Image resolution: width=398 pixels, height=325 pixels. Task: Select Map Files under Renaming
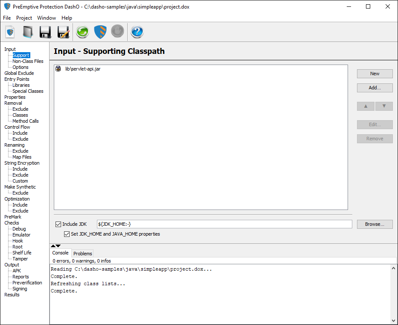click(22, 157)
